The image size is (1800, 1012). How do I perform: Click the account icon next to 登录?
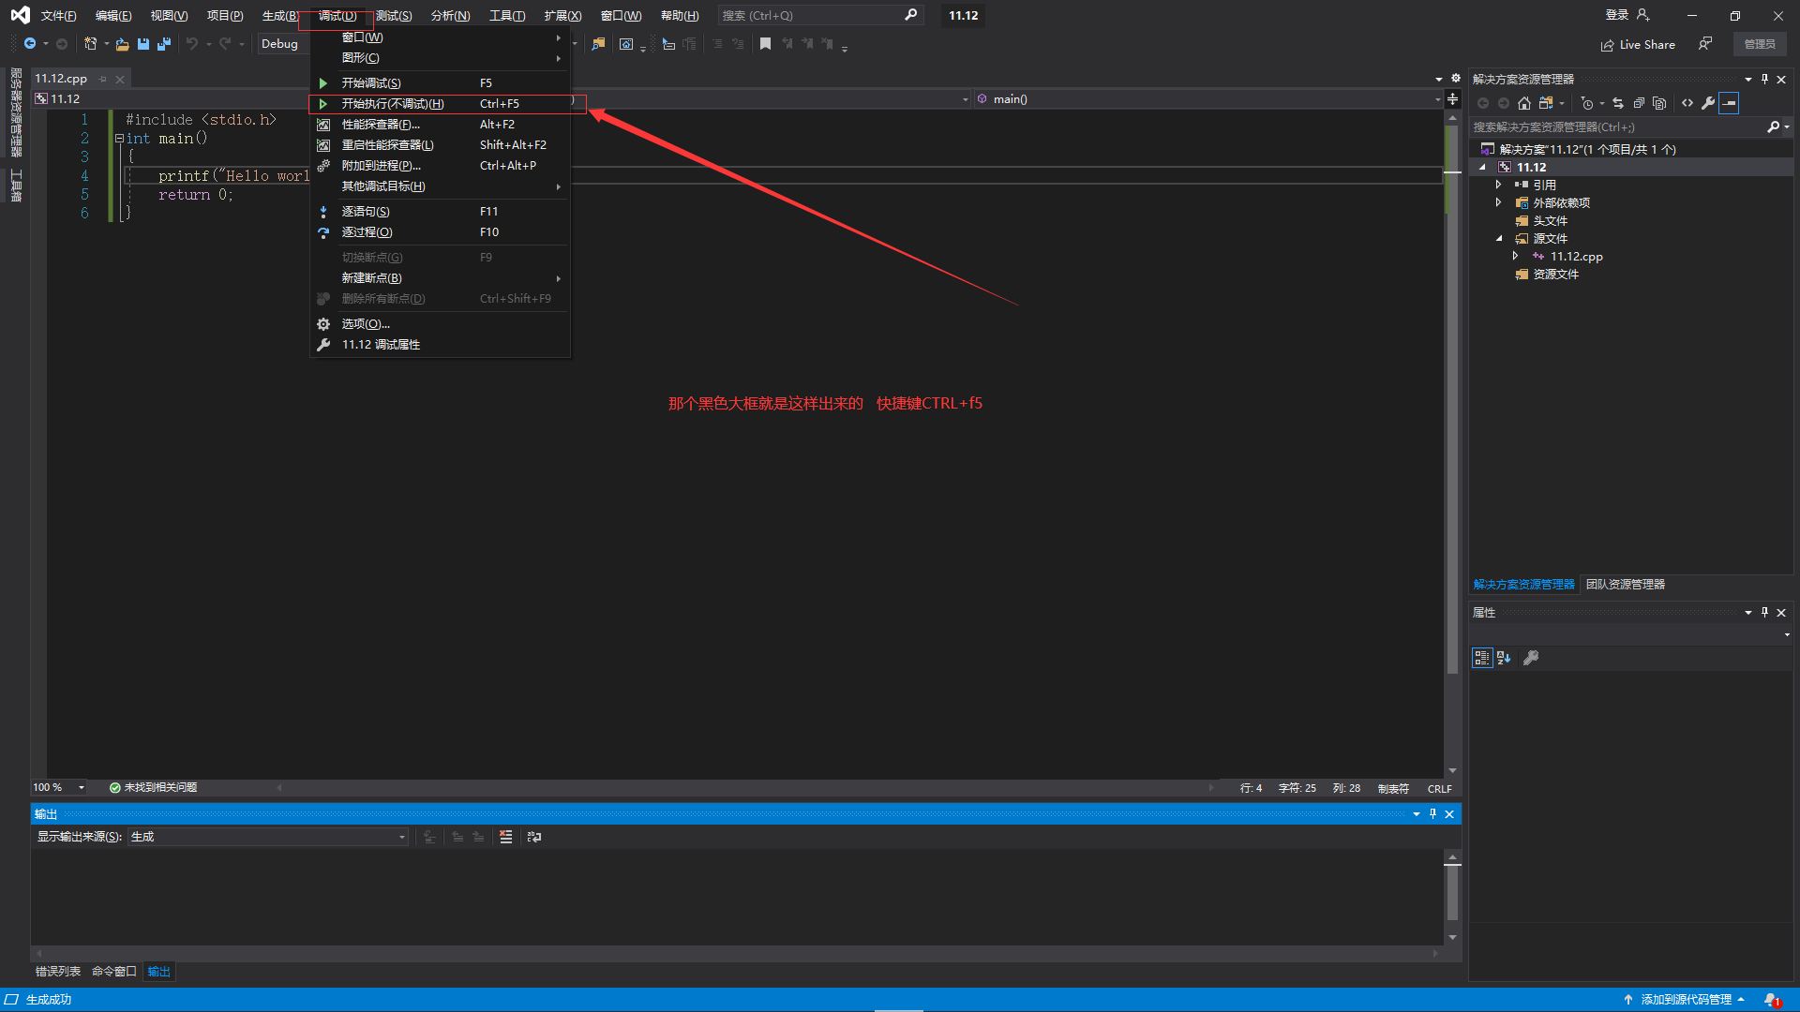point(1642,15)
